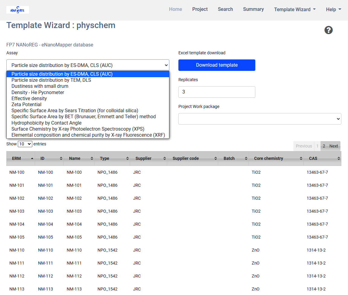
Task: Choose Dustiness with small drum option
Action: [40, 86]
